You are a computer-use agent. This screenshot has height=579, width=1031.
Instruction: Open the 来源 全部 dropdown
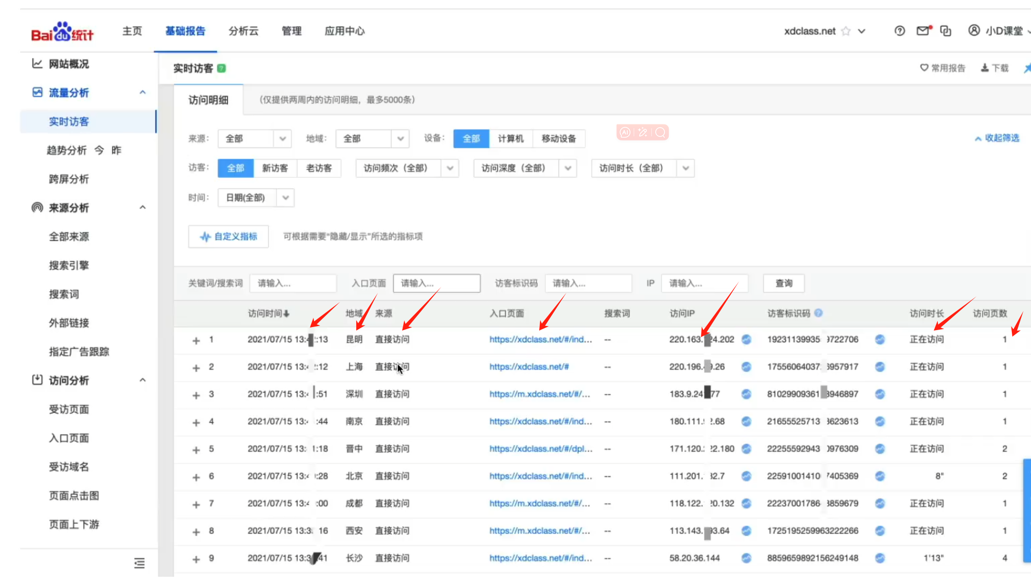click(254, 139)
